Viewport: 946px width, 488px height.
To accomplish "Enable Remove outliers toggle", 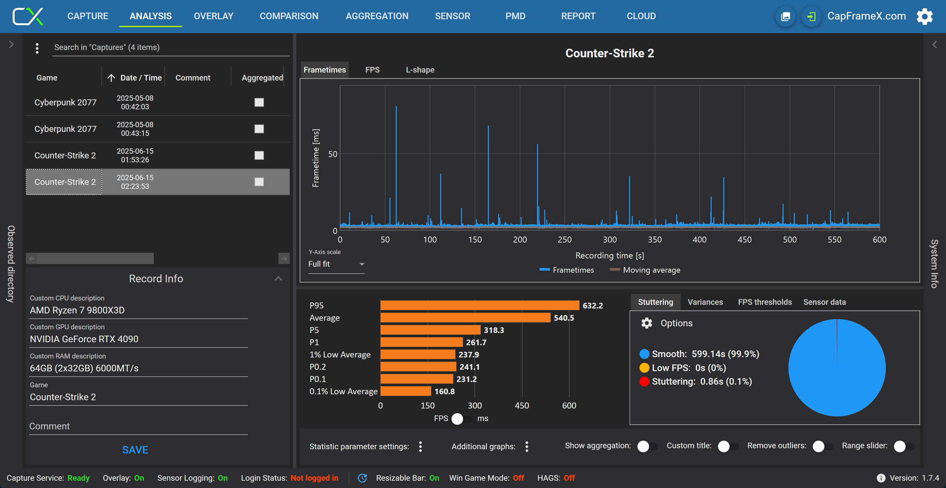I will pos(823,446).
